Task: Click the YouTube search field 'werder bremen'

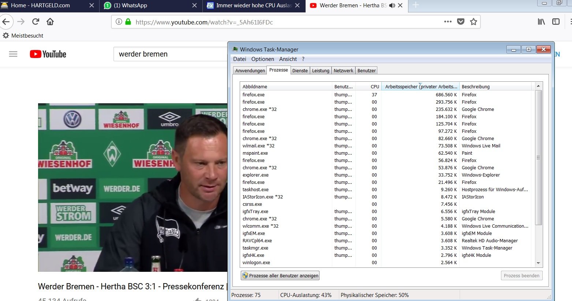Action: [x=171, y=54]
